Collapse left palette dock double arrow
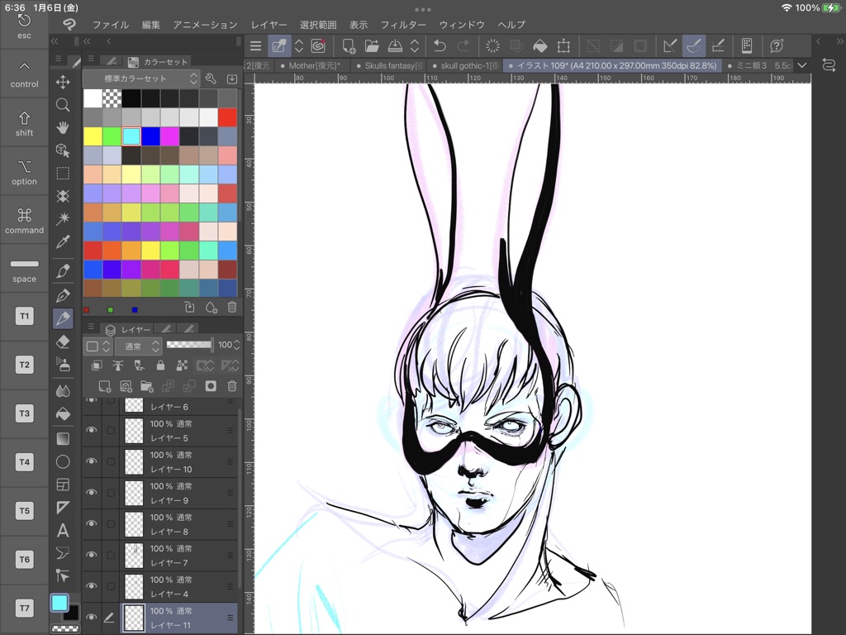The width and height of the screenshot is (846, 635). coord(54,41)
